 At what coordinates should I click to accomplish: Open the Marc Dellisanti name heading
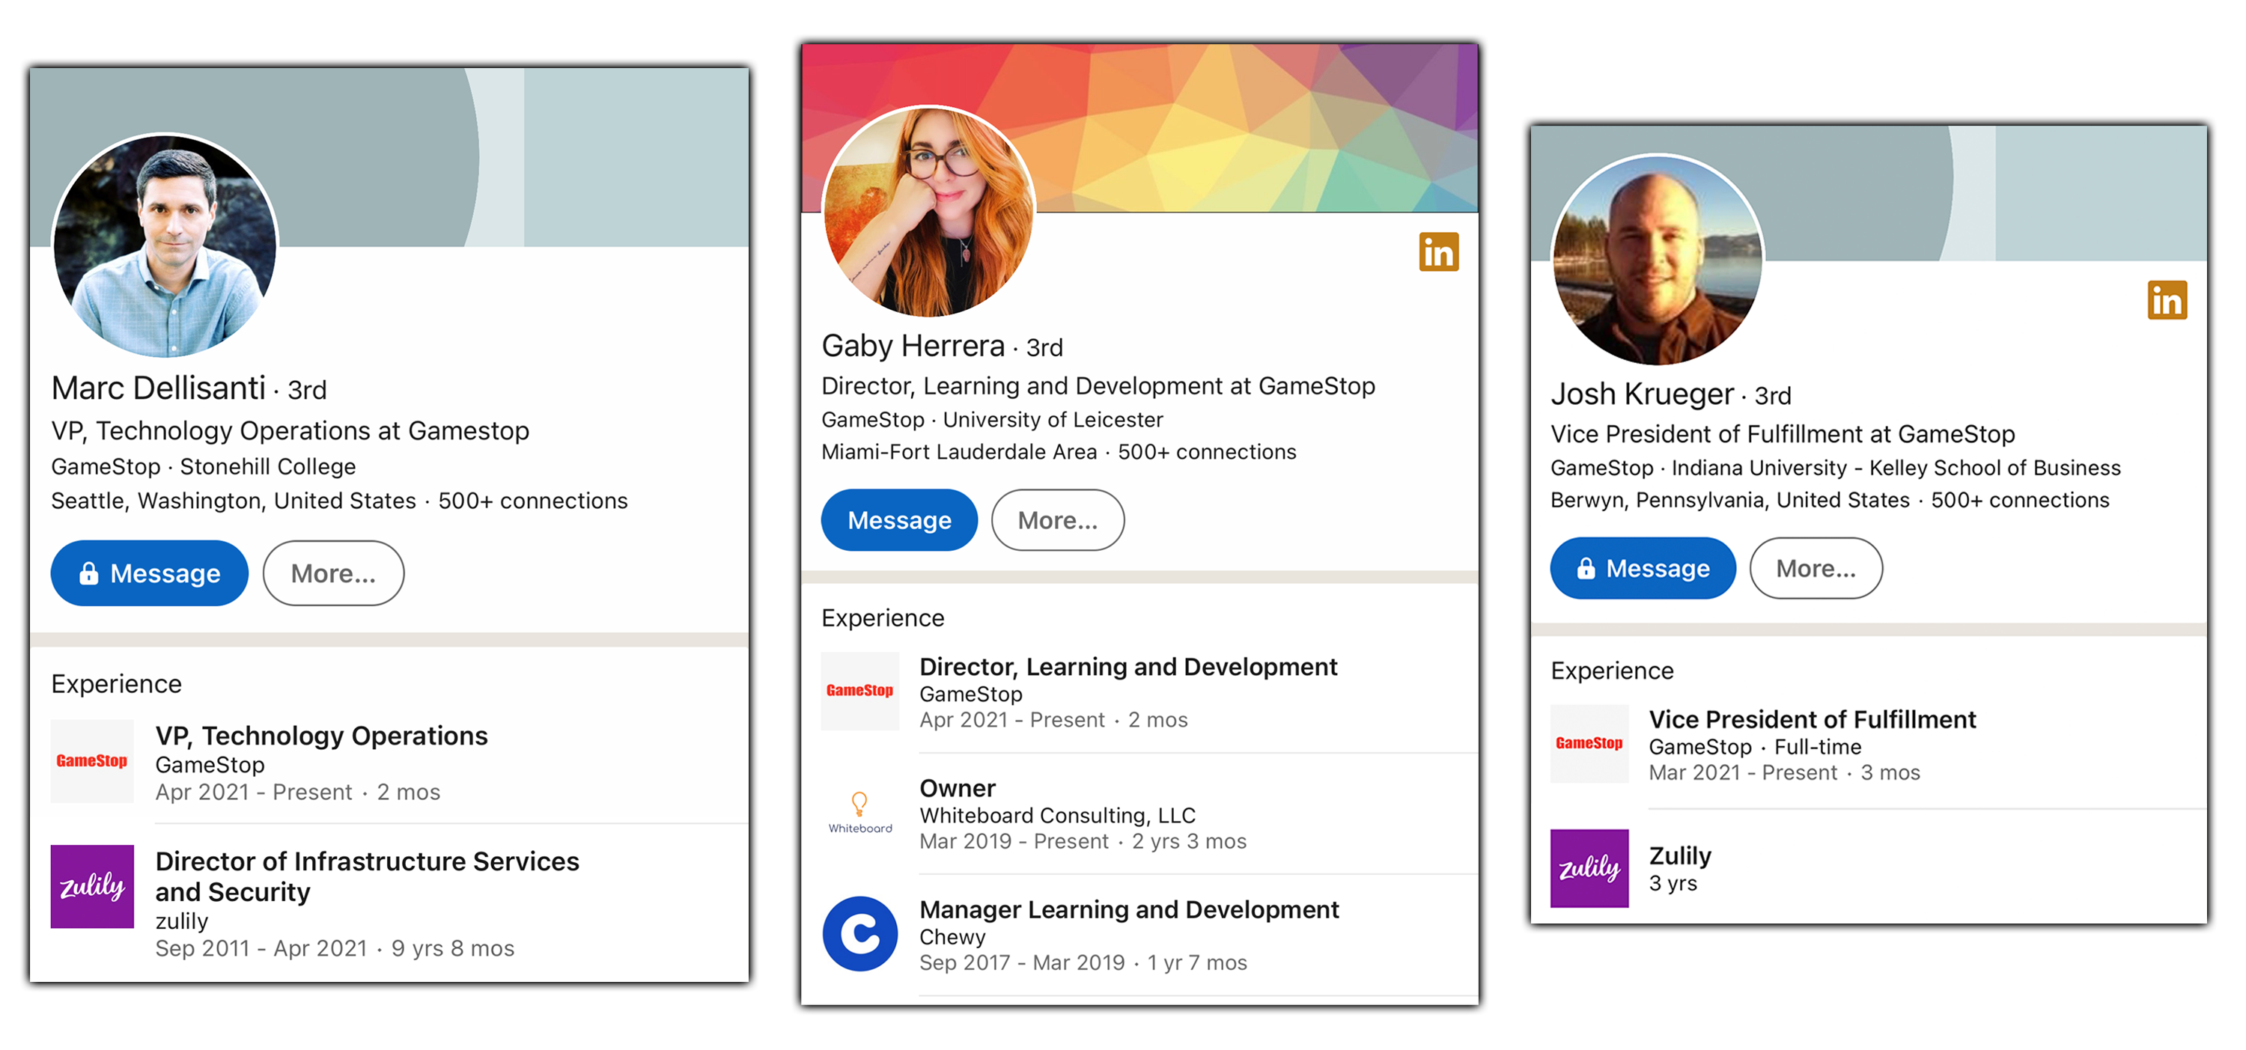(158, 388)
